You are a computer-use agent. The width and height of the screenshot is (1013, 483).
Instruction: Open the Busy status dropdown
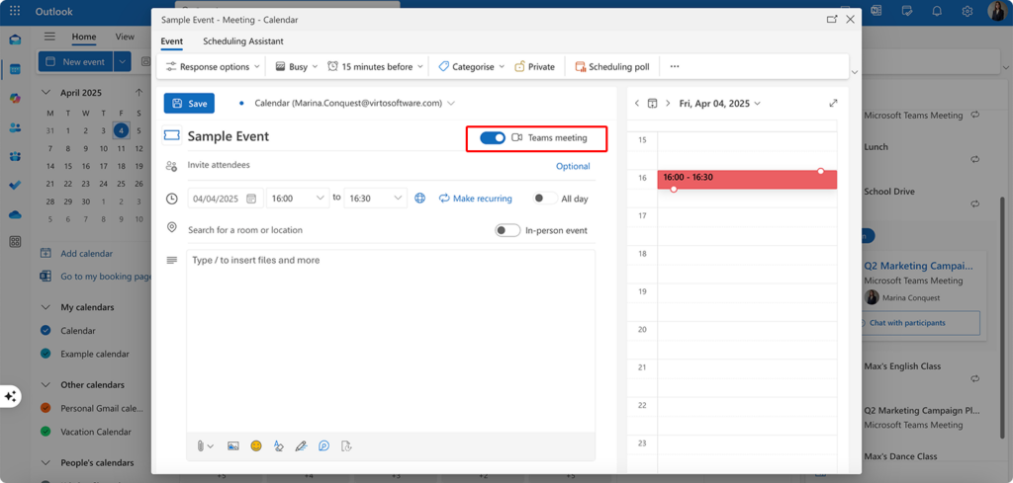click(x=297, y=66)
